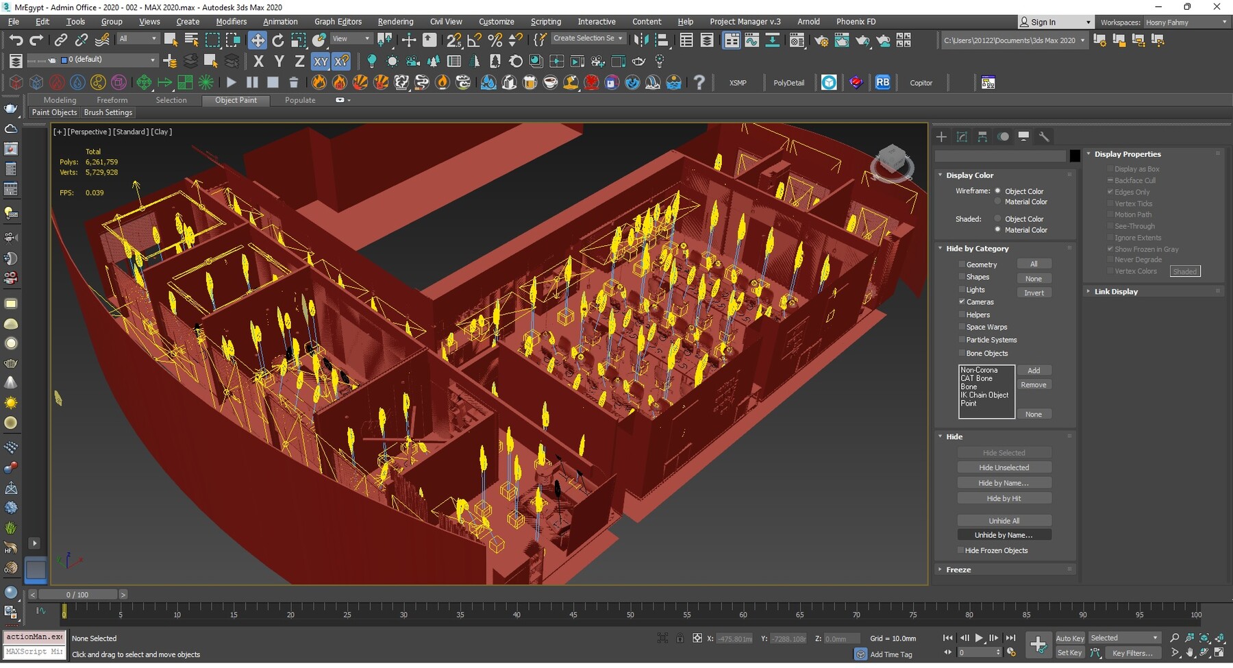Switch to the Populate ribbon tab
The image size is (1233, 668).
300,100
